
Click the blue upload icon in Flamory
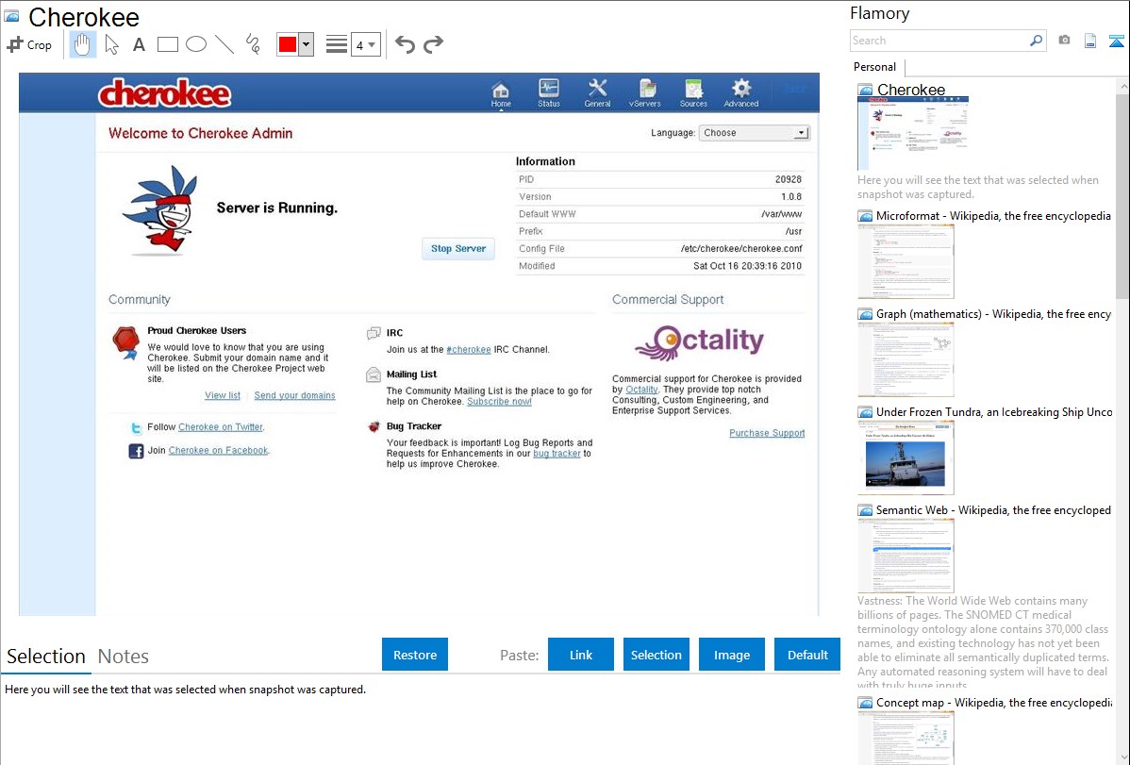(x=1116, y=41)
